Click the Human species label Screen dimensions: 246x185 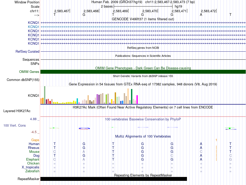pyautogui.click(x=34, y=144)
